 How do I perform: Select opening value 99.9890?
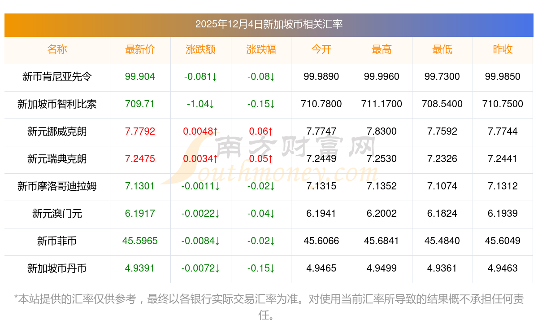[x=321, y=77]
